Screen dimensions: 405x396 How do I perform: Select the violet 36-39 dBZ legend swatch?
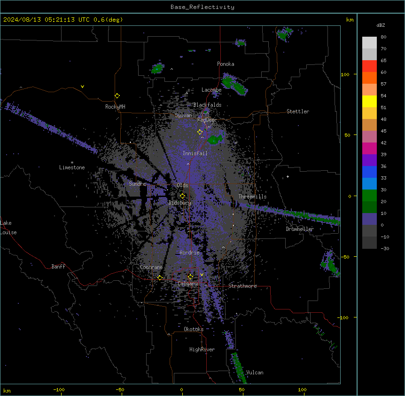click(369, 160)
